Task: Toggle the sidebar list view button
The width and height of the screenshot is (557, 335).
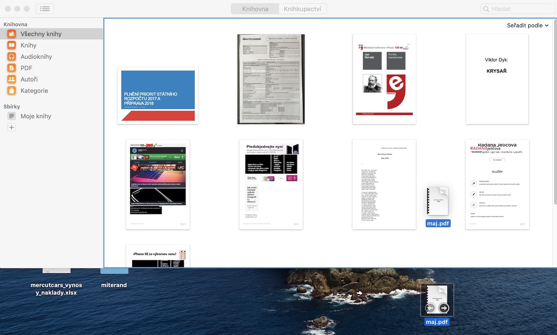Action: coord(45,9)
